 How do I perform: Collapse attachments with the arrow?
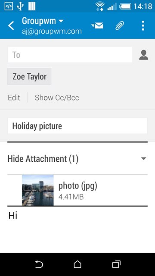(x=143, y=159)
